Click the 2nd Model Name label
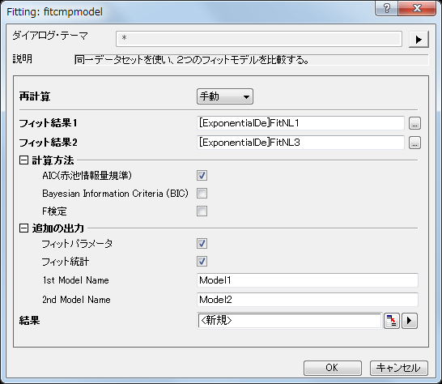The width and height of the screenshot is (442, 384). [76, 300]
